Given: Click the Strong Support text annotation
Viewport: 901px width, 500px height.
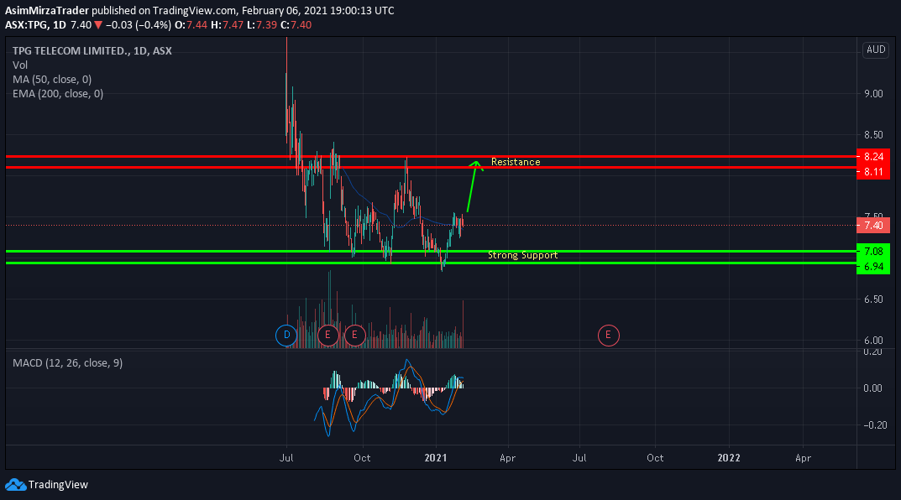Looking at the screenshot, I should [523, 255].
